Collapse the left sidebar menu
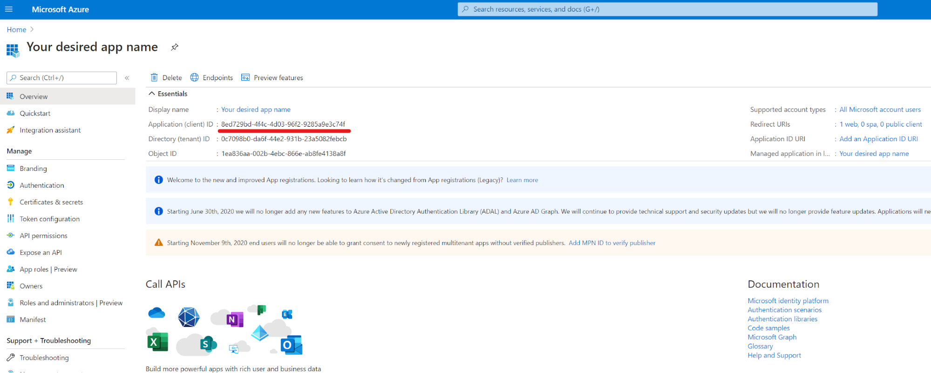 pos(127,78)
